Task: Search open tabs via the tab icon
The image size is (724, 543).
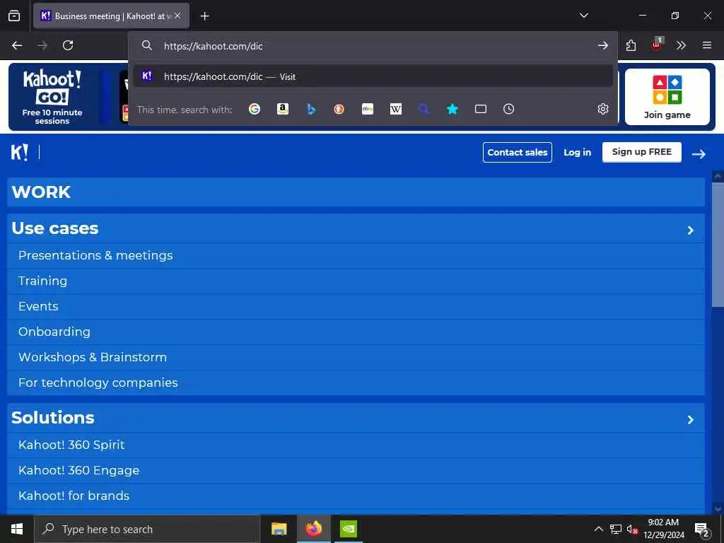Action: click(x=481, y=109)
